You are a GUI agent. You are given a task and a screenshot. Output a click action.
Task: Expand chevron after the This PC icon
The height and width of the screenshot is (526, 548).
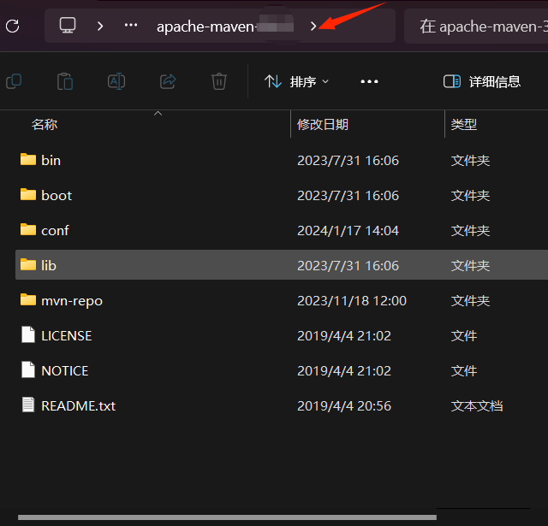(100, 26)
